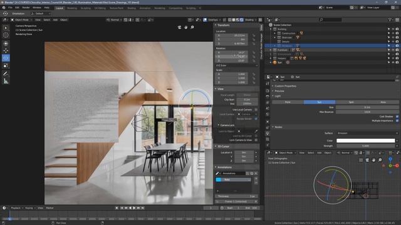Open the File menu
401x225 pixels.
pyautogui.click(x=10, y=7)
